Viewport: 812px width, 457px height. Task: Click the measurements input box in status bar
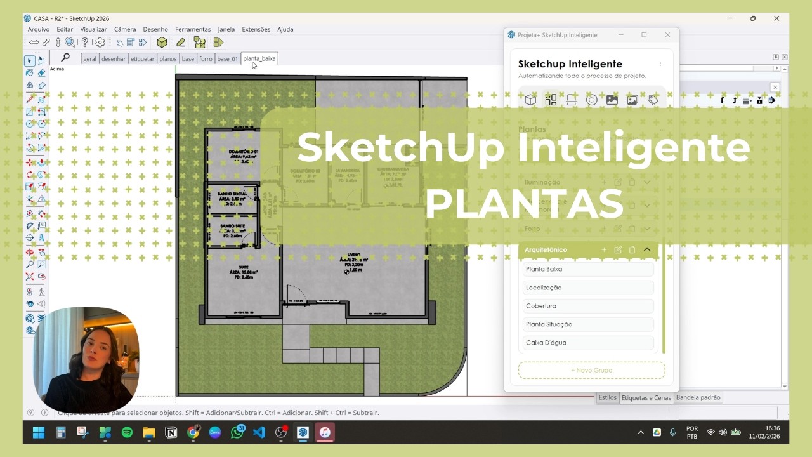(x=728, y=413)
